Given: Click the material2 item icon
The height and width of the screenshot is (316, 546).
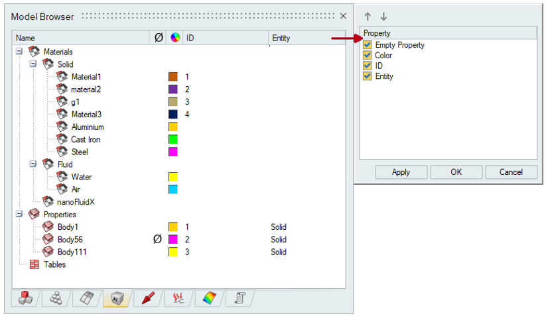Looking at the screenshot, I should (x=62, y=89).
